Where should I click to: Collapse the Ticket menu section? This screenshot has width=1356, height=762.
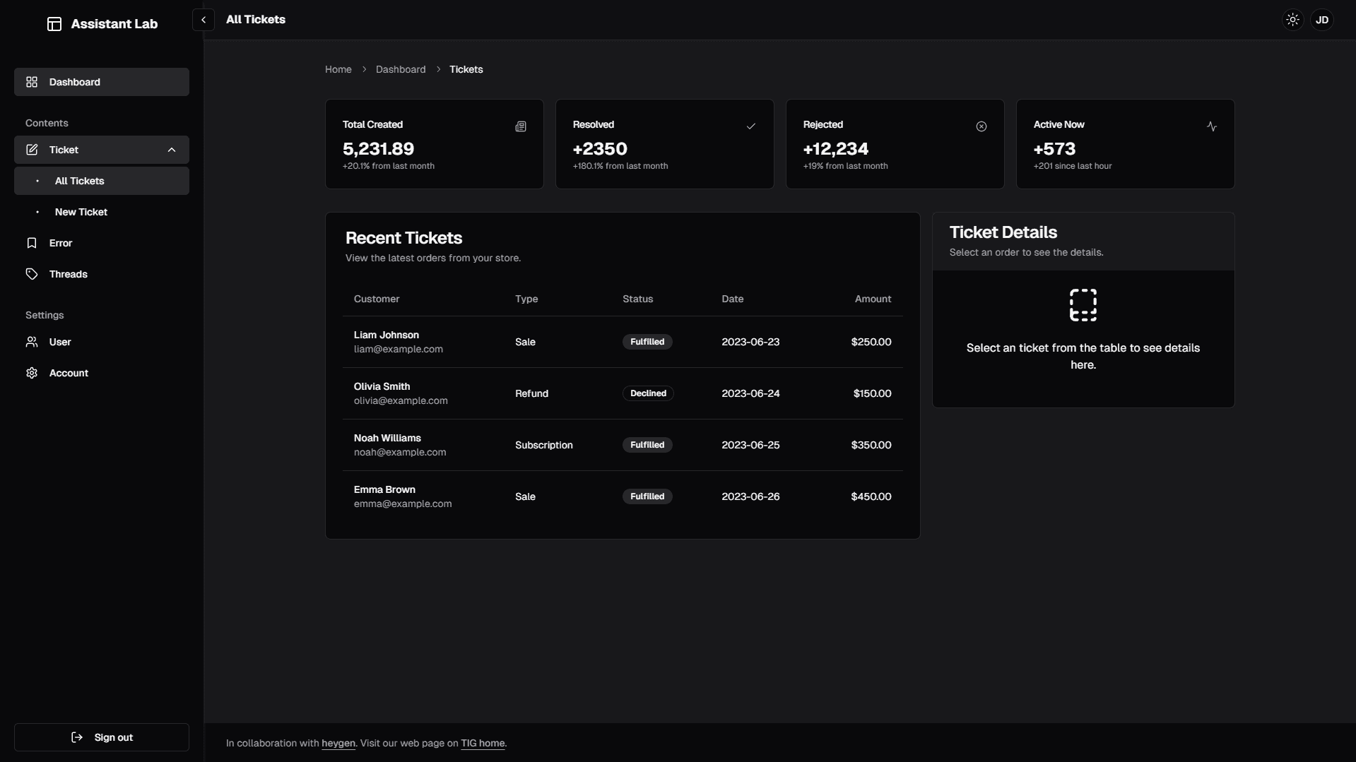[x=171, y=150]
